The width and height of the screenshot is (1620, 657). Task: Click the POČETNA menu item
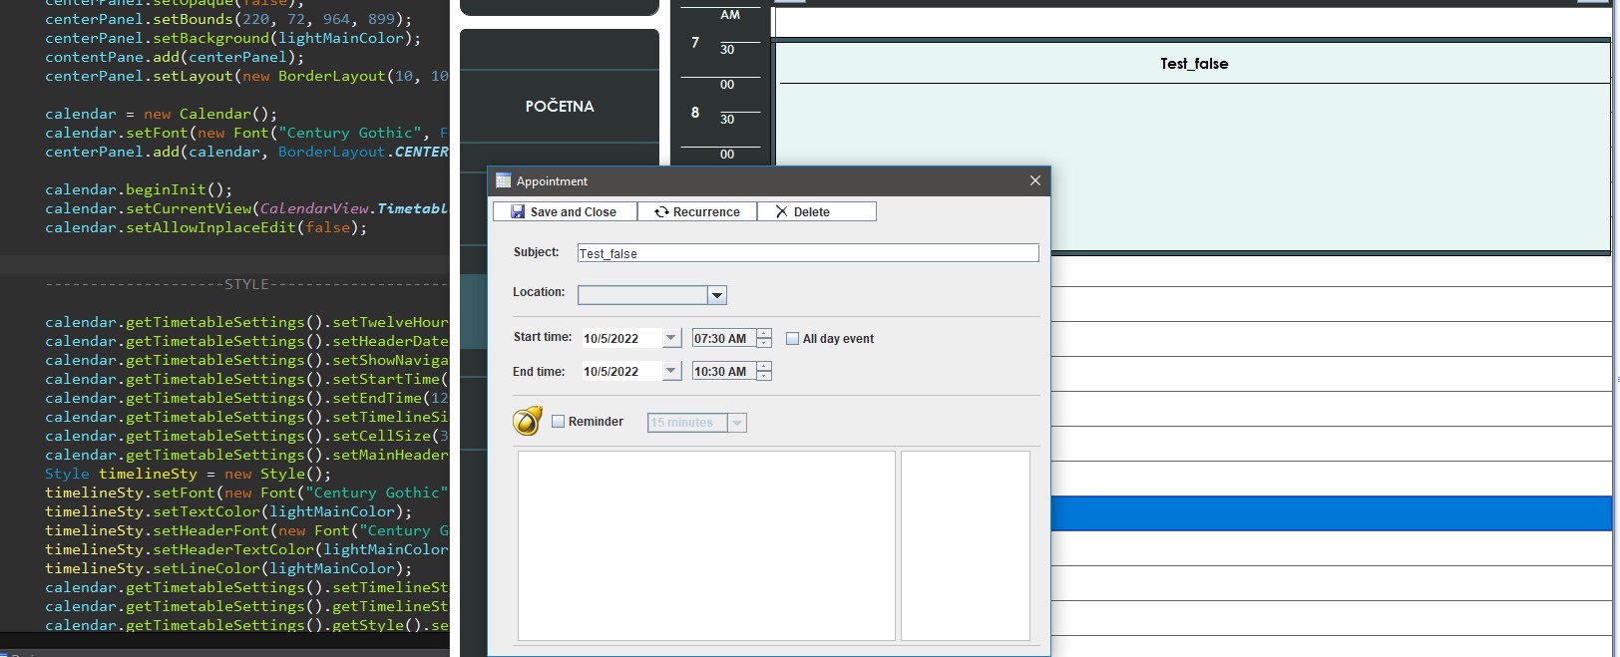click(x=560, y=107)
